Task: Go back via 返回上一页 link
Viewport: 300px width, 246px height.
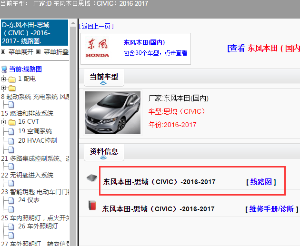Action: (96, 26)
